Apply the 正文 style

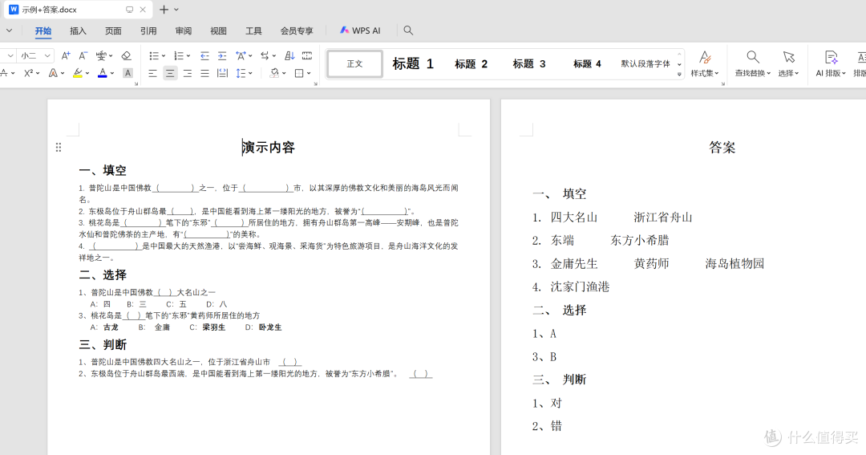[354, 63]
